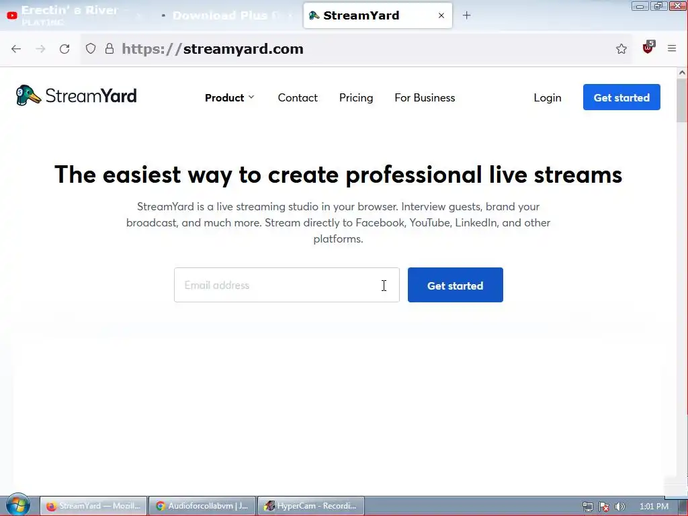The image size is (688, 516).
Task: Close the StreamYard tab
Action: pos(441,15)
